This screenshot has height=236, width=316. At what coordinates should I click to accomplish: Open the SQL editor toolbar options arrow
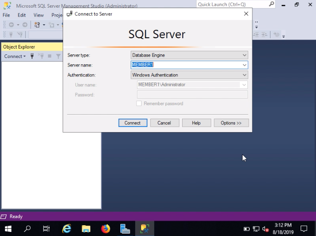click(x=284, y=36)
